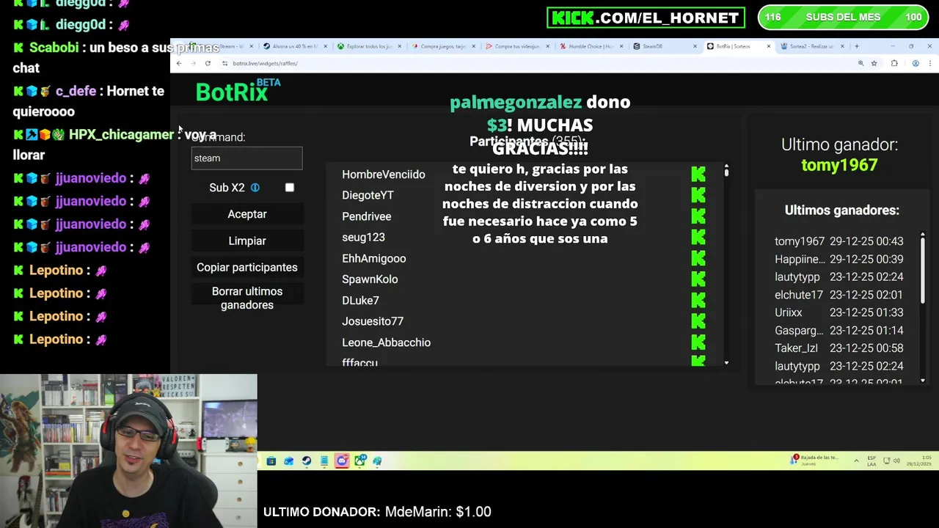The width and height of the screenshot is (939, 528).
Task: Click the command input containing steam
Action: click(246, 158)
